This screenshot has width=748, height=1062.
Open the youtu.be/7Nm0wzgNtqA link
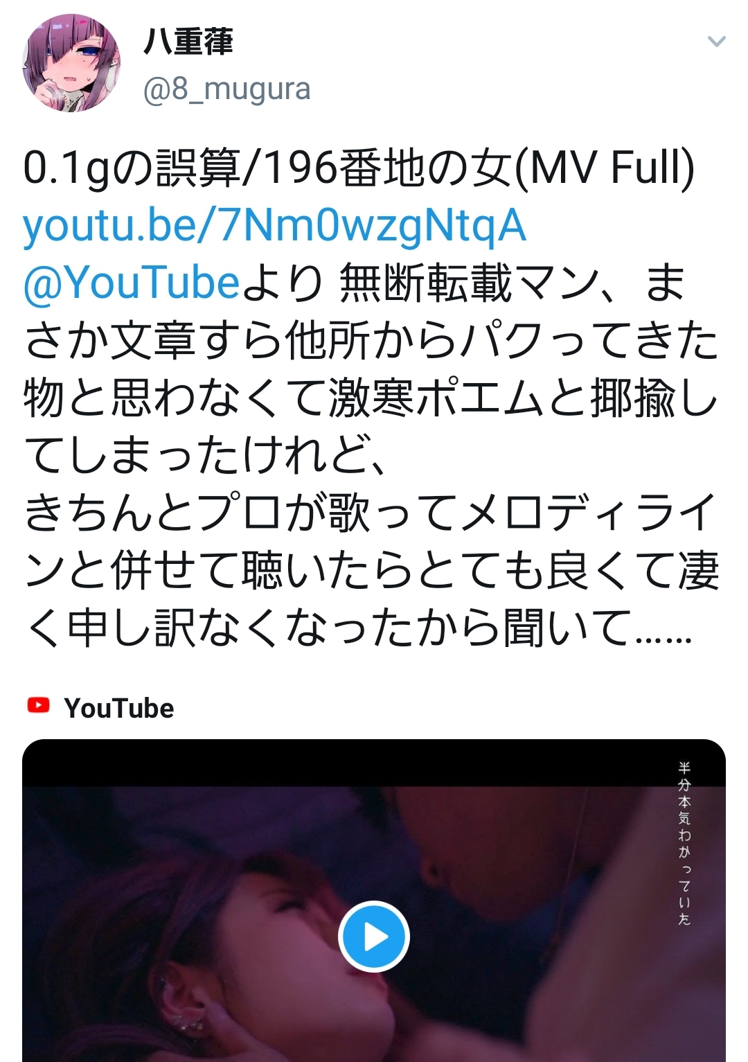[274, 227]
